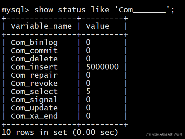Click the Value column header

[98, 26]
